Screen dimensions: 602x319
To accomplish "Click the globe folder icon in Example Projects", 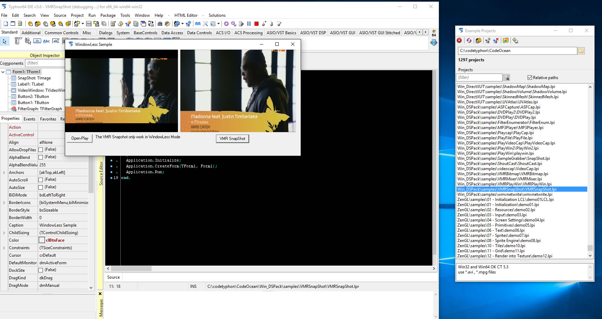I will 505,40.
